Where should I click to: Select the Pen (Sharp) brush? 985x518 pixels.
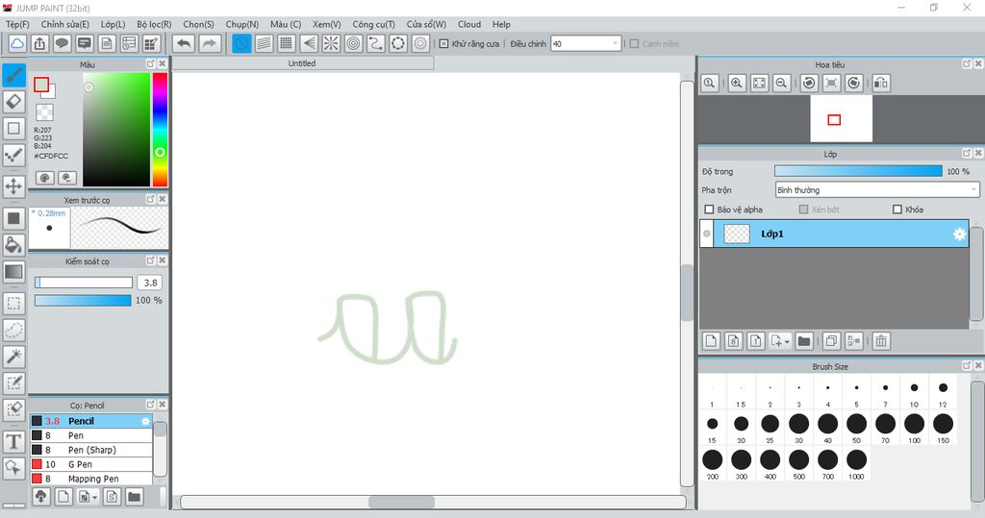pyautogui.click(x=91, y=450)
